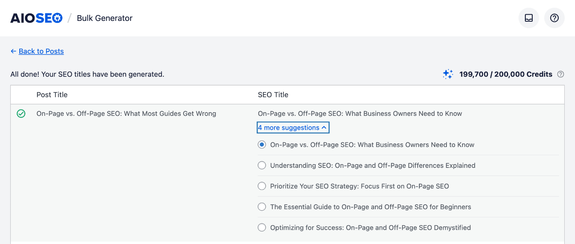Click the 'What Most Guides Get Wrong' post title

coord(126,113)
